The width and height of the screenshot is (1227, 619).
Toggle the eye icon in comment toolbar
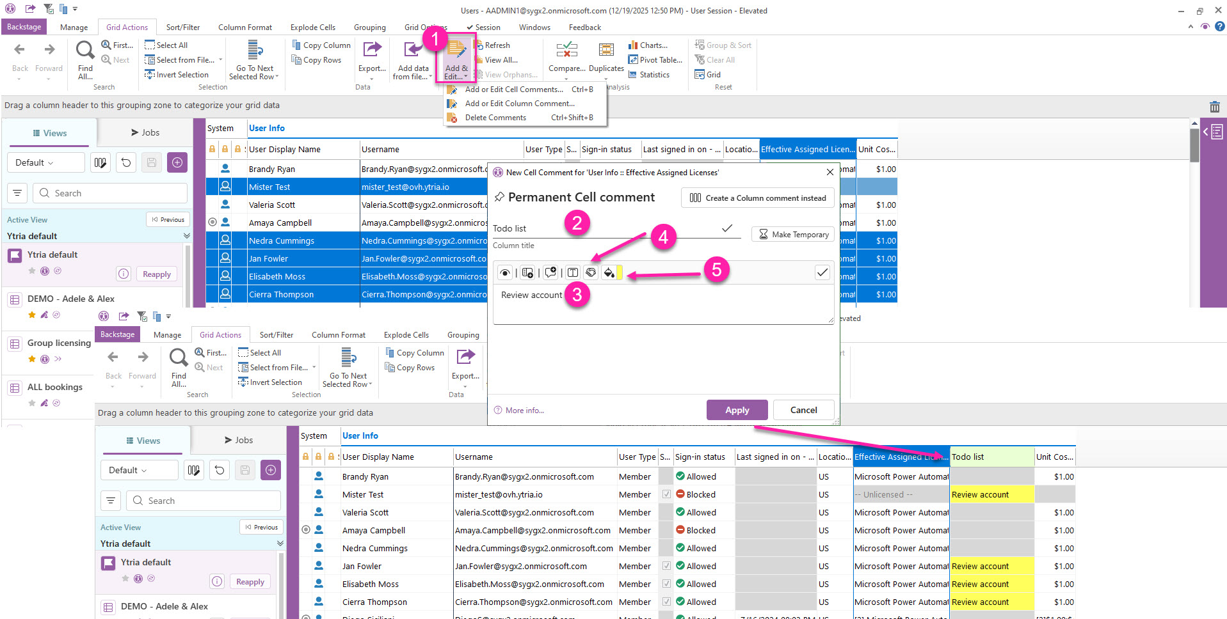505,273
